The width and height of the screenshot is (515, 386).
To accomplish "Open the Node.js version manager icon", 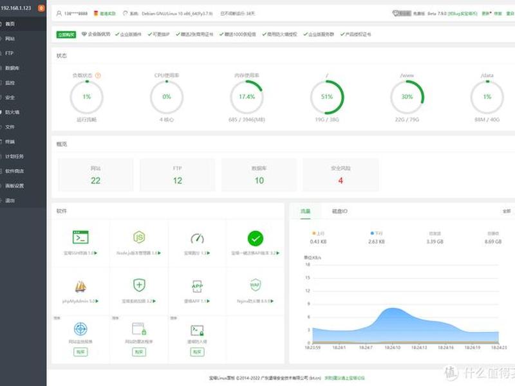I will [139, 237].
